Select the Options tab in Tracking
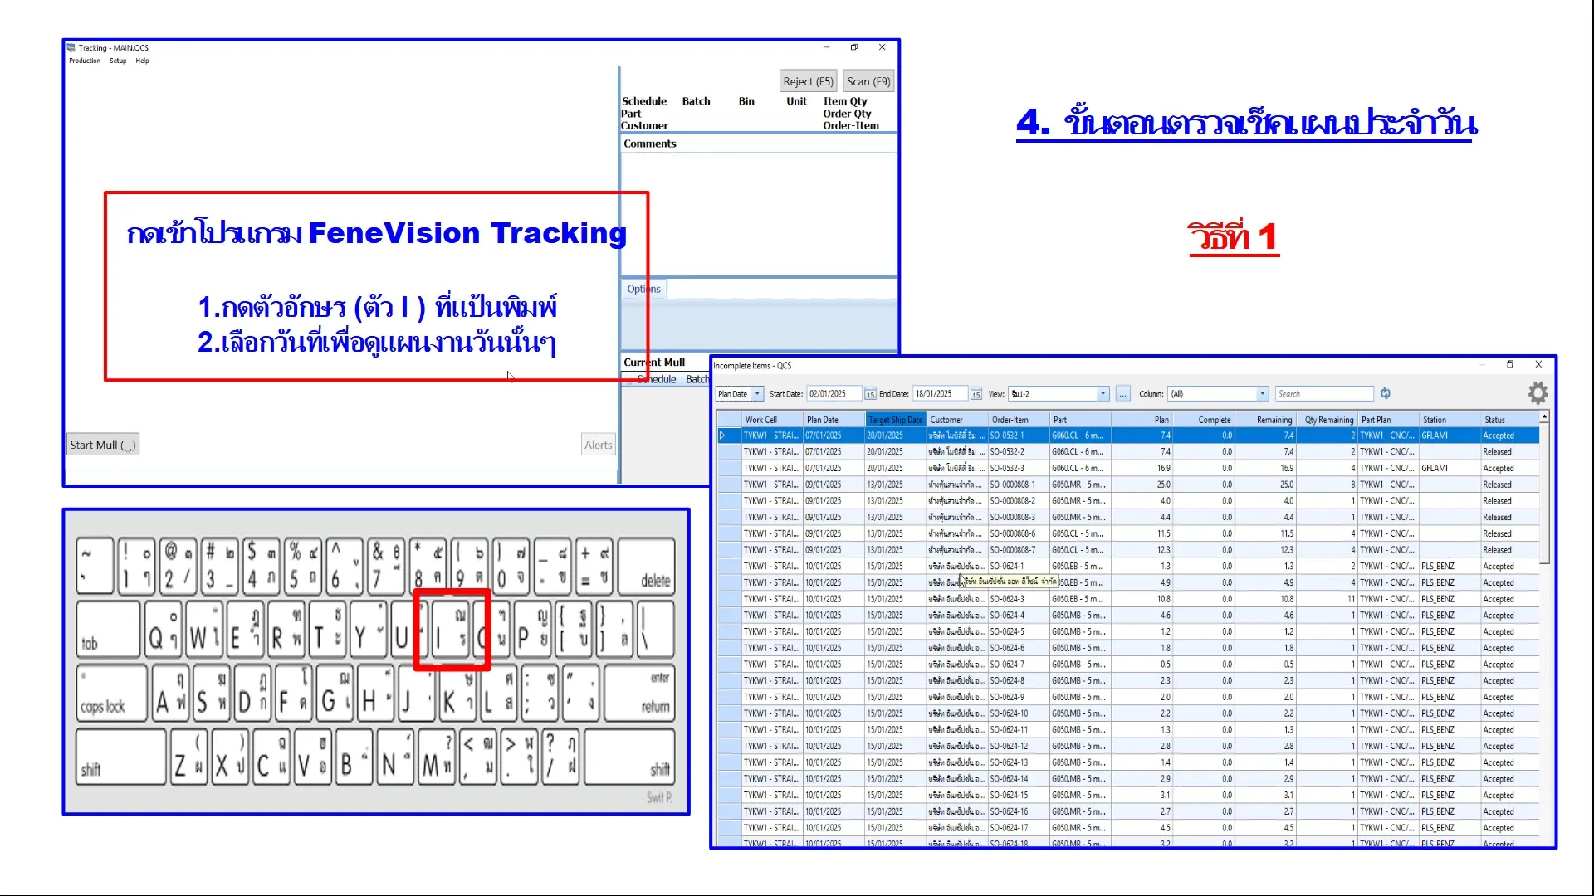This screenshot has height=896, width=1594. [643, 289]
